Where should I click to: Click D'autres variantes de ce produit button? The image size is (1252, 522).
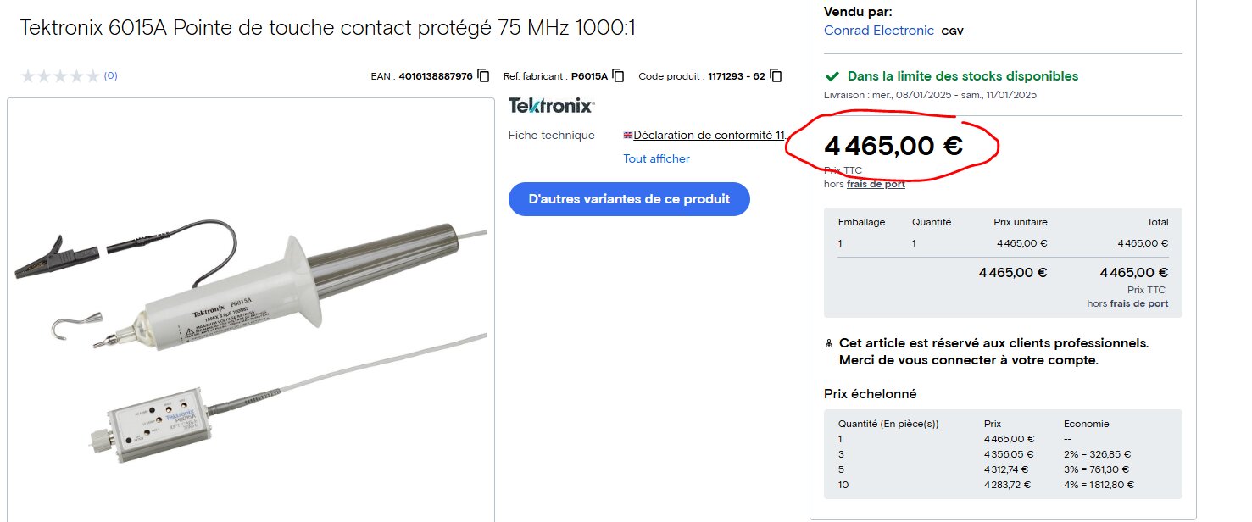629,199
